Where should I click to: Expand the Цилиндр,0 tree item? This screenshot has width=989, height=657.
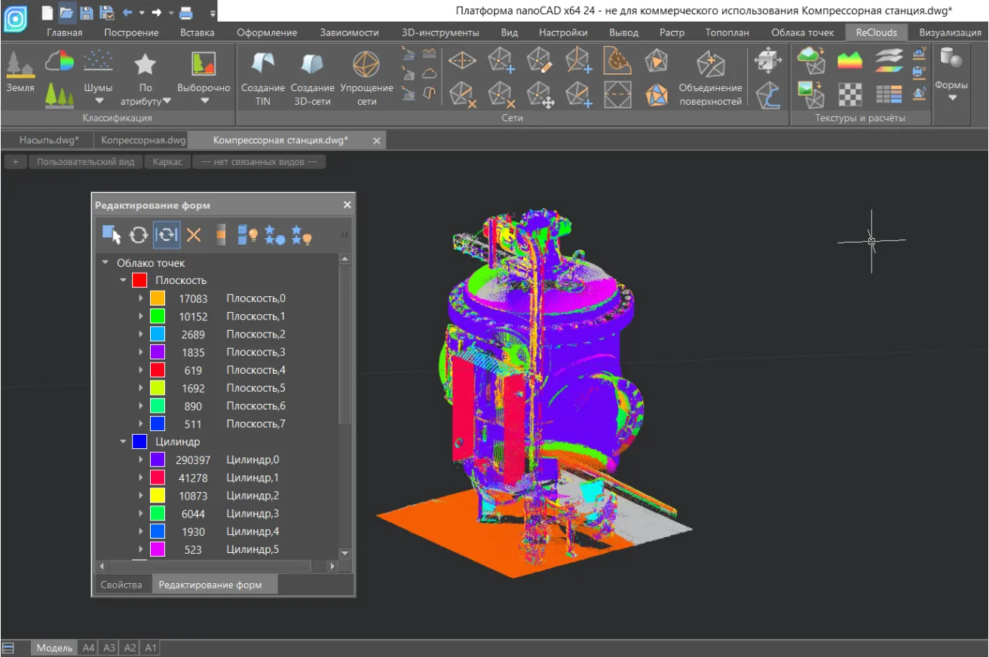coord(141,460)
